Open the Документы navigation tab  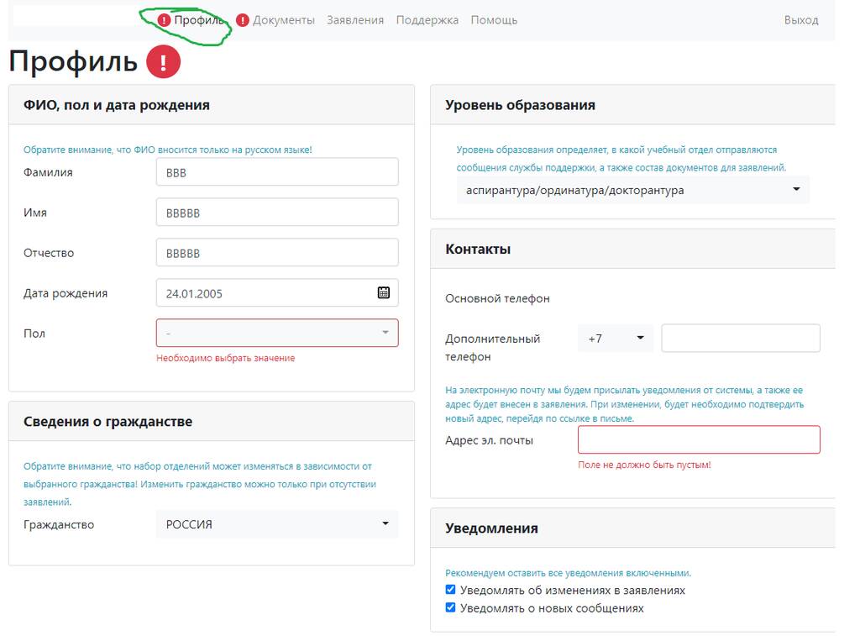[284, 20]
